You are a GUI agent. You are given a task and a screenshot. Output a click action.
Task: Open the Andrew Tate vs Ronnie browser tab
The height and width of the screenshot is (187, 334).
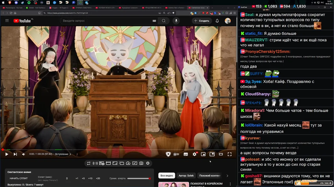click(175, 8)
